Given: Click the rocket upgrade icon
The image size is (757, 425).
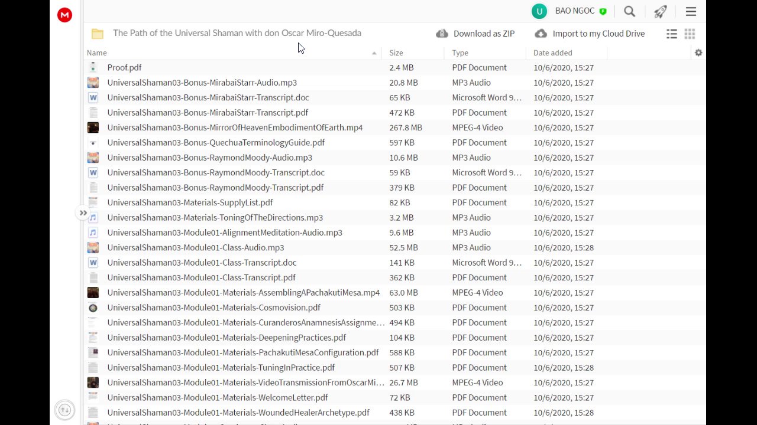Looking at the screenshot, I should [661, 11].
